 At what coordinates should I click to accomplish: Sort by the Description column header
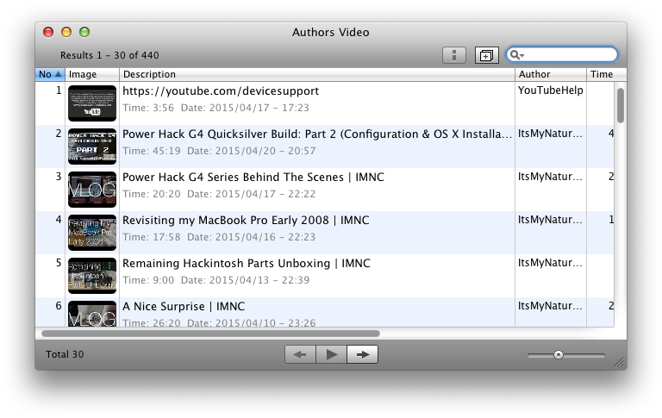point(317,74)
